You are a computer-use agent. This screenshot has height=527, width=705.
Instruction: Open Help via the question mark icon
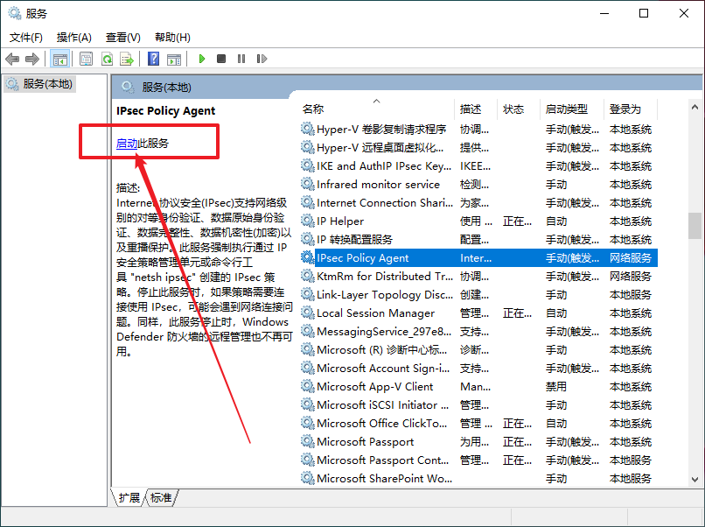[x=153, y=59]
